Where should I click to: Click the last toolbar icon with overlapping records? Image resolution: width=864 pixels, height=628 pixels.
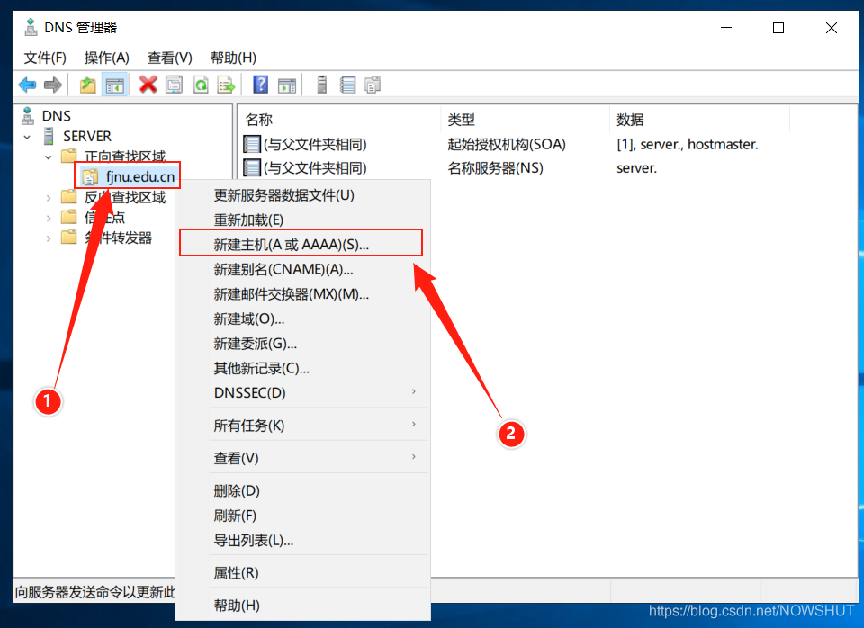coord(373,85)
